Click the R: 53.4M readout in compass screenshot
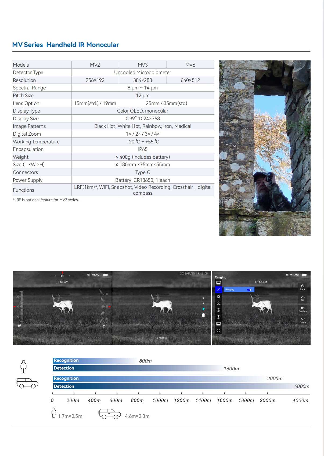 62,282
